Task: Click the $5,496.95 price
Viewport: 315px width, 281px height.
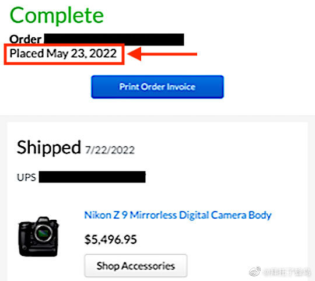Action: point(110,240)
